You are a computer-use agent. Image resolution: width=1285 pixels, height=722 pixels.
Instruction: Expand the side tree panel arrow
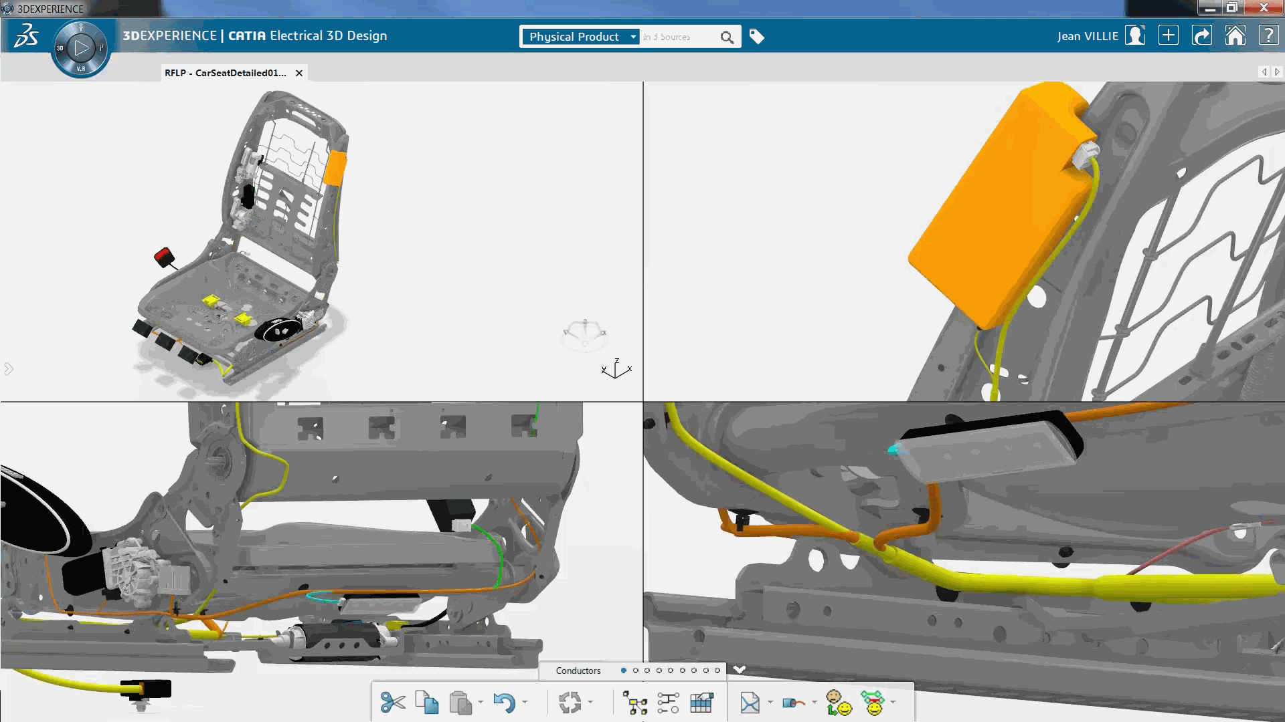pyautogui.click(x=8, y=369)
